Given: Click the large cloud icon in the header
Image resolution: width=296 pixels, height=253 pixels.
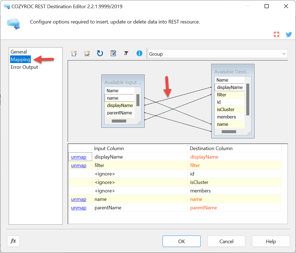Looking at the screenshot, I should coord(13,23).
